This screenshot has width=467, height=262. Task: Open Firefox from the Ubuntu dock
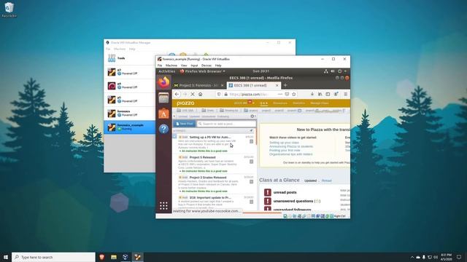[x=163, y=82]
